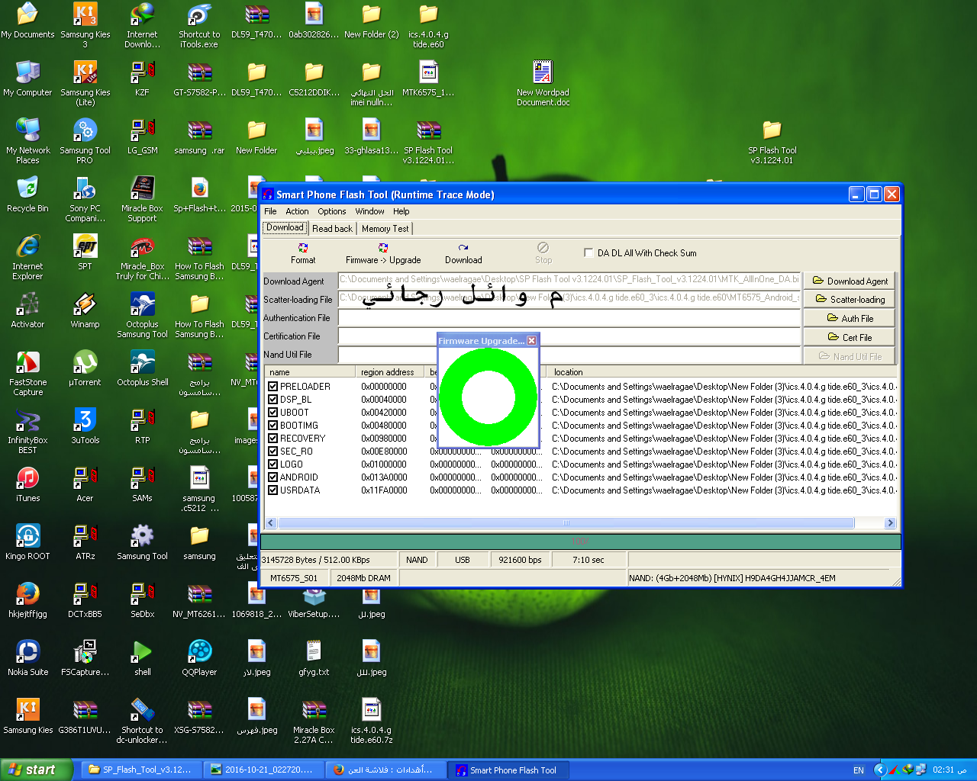Select the Nokia Suite desktop icon

[27, 659]
